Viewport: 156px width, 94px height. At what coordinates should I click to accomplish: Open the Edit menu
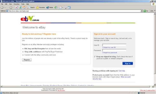(6, 4)
